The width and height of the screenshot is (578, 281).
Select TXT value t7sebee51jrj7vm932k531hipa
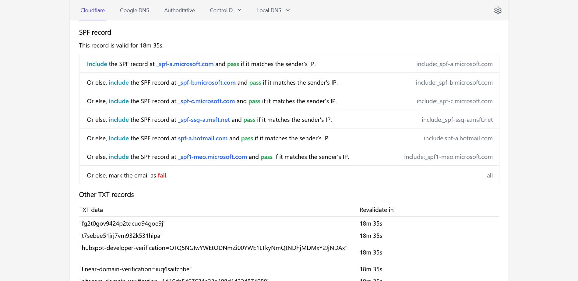click(121, 236)
